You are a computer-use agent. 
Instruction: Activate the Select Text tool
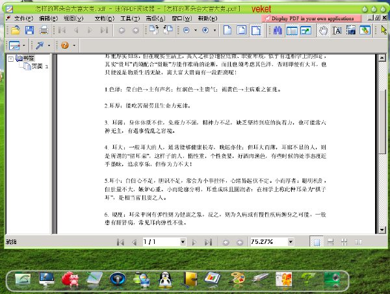[x=337, y=31]
